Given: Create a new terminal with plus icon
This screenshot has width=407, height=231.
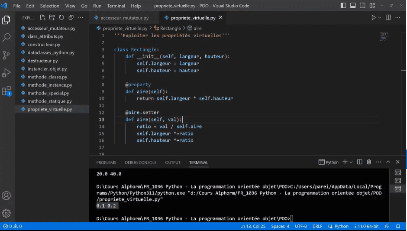Looking at the screenshot, I should click(345, 162).
